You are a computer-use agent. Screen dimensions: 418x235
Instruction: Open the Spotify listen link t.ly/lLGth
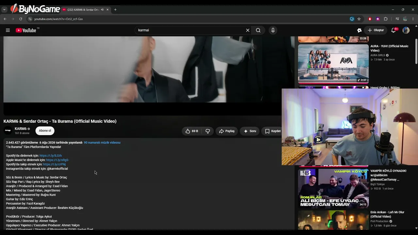[51, 156]
